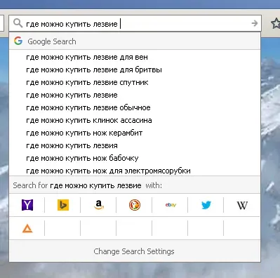
Task: Choose suggestion ending with "для вен"
Action: [135, 57]
